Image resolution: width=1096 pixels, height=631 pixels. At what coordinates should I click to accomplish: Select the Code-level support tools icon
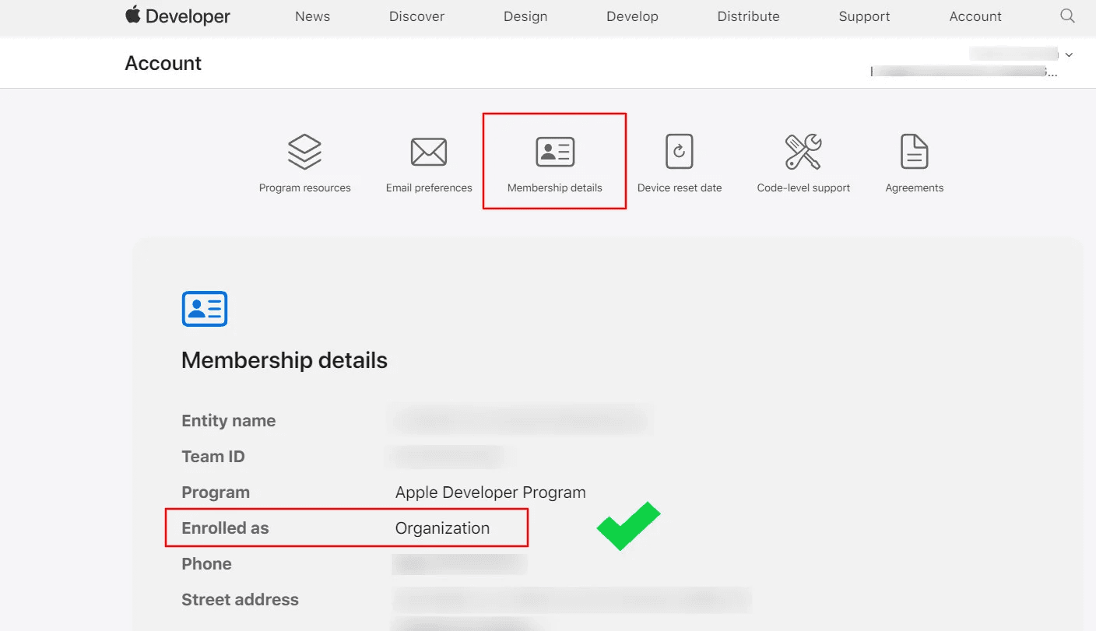(803, 152)
